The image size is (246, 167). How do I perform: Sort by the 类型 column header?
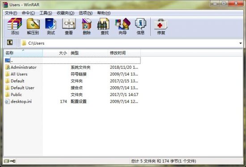coord(88,53)
